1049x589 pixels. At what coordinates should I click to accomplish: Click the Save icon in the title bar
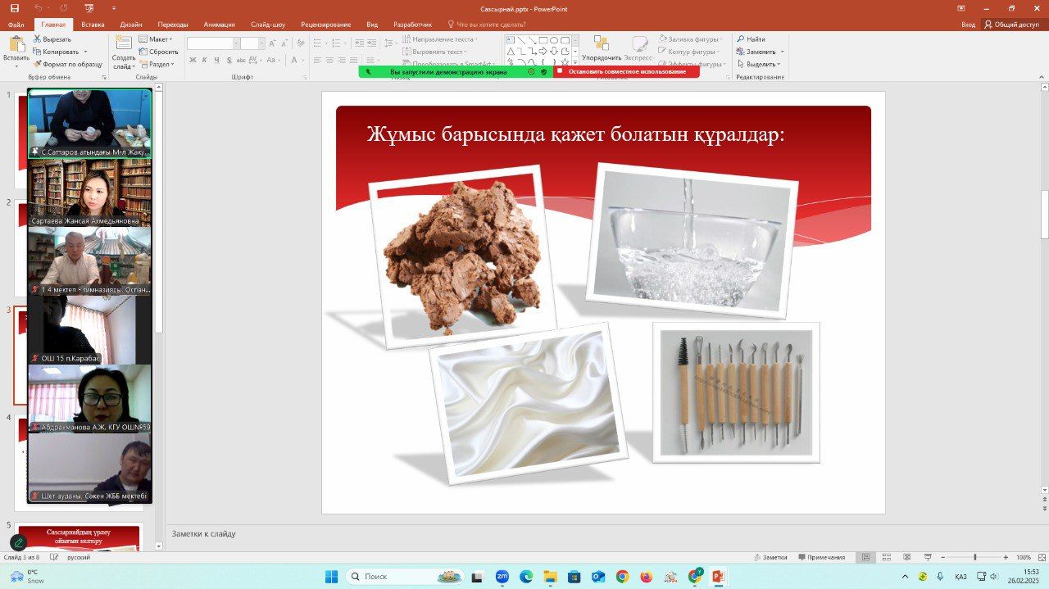(14, 8)
